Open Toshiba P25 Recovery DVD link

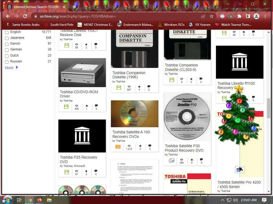pos(78,159)
